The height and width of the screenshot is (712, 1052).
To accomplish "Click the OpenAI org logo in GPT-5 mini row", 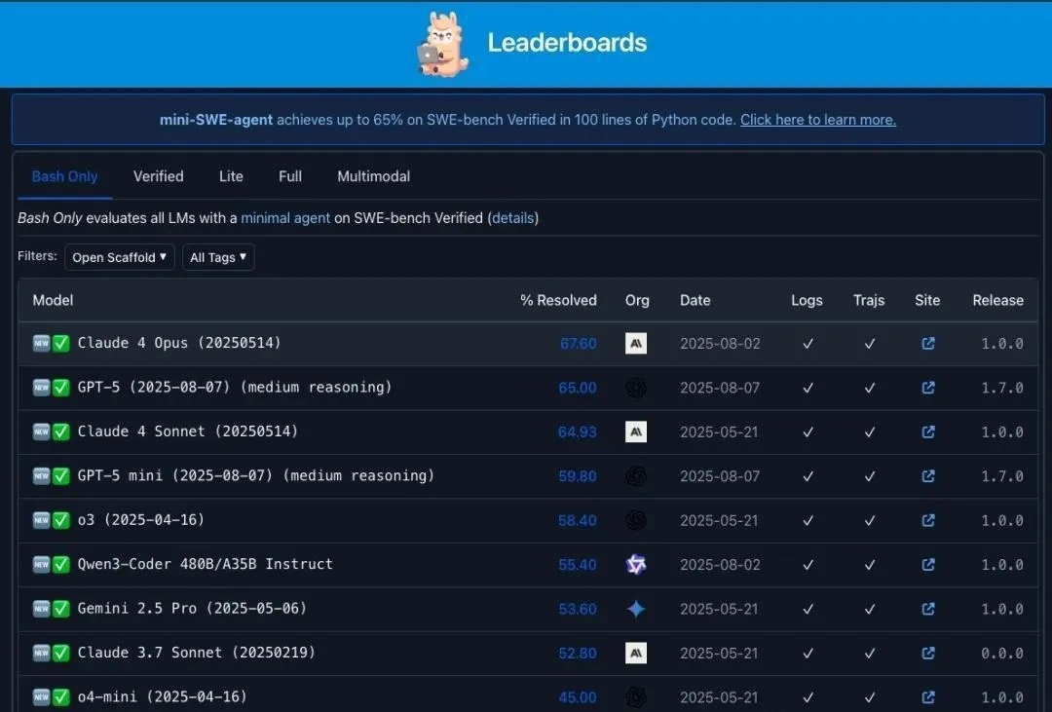I will [636, 476].
